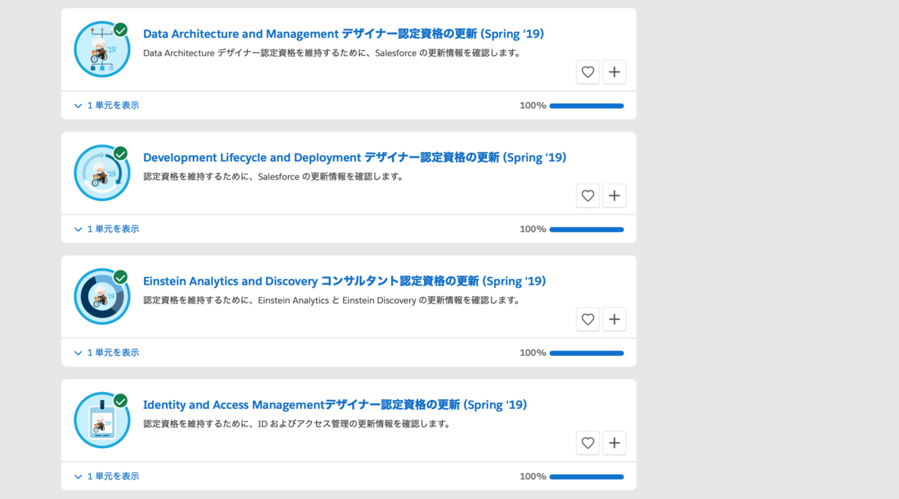Click the Einstein Analytics module progress bar
This screenshot has height=499, width=899.
click(x=587, y=353)
